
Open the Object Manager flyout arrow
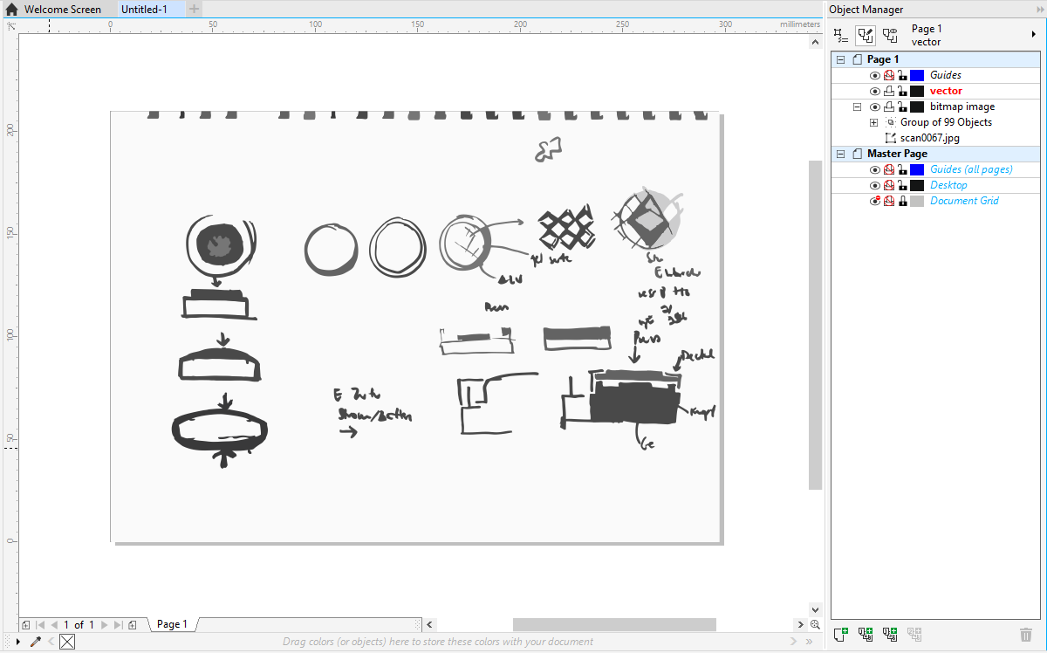[x=1034, y=35]
